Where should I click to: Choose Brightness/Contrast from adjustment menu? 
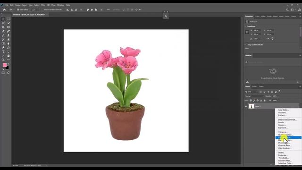pos(288,119)
